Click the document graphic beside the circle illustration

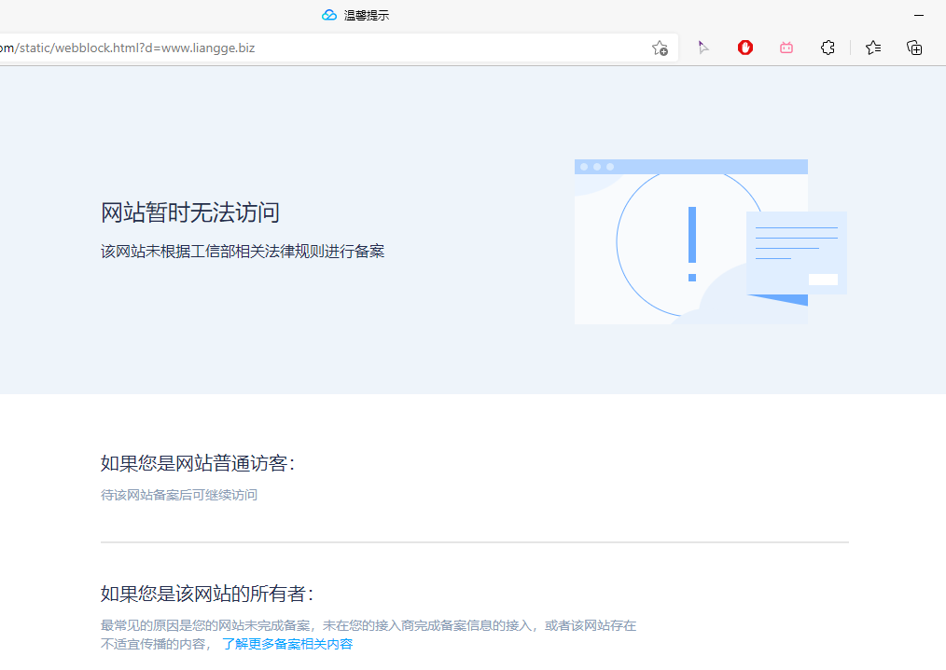click(797, 252)
